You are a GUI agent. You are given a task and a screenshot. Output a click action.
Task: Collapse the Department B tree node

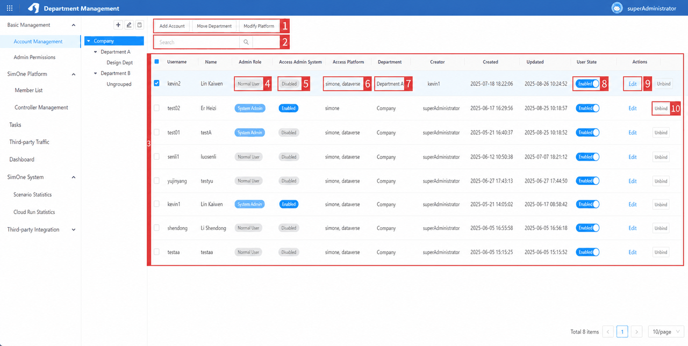pos(95,73)
